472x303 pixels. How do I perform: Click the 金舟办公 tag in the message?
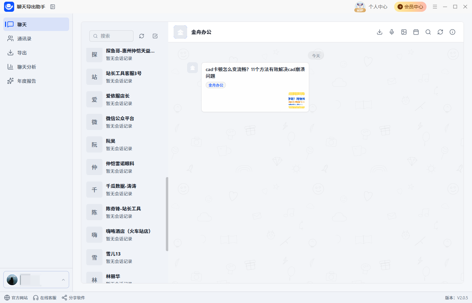tap(216, 85)
